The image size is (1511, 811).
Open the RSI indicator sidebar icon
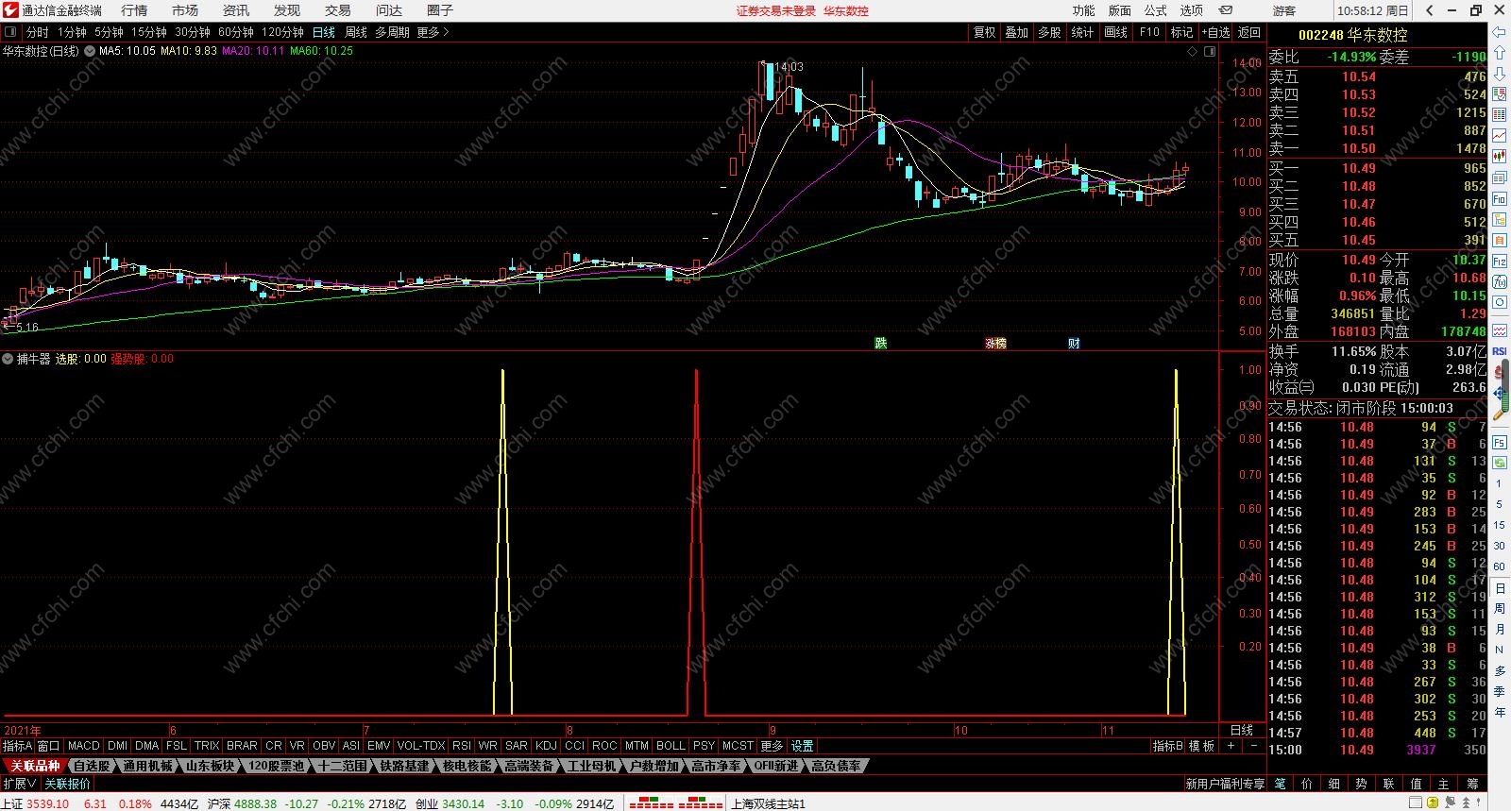1499,350
